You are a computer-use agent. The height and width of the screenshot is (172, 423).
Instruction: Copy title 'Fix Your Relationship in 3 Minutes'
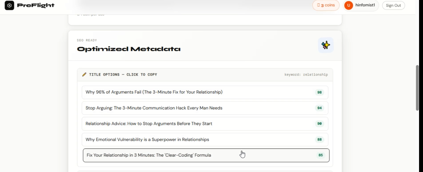click(x=206, y=155)
